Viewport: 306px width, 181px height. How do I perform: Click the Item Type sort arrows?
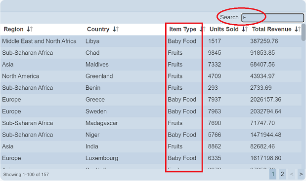click(x=203, y=29)
